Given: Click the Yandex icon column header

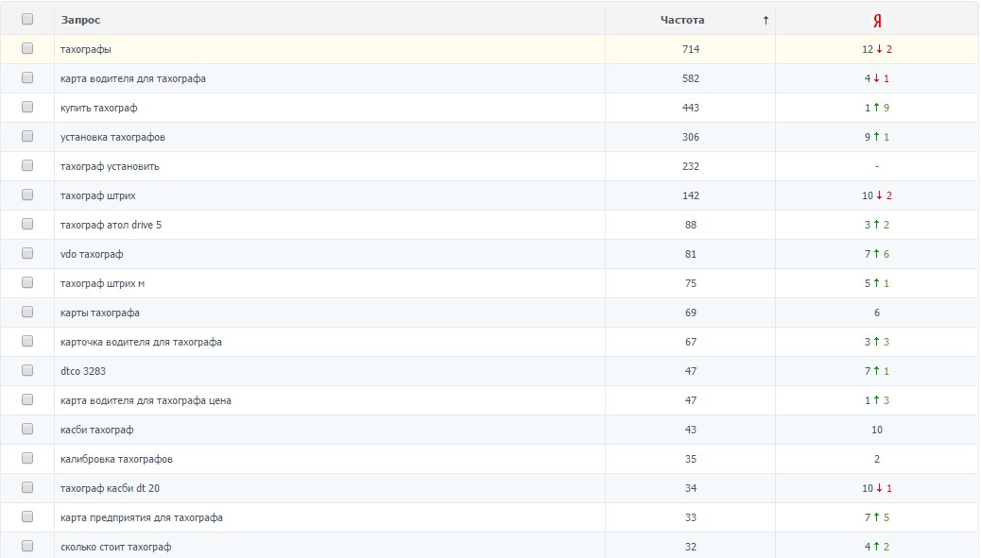Looking at the screenshot, I should pos(877,20).
